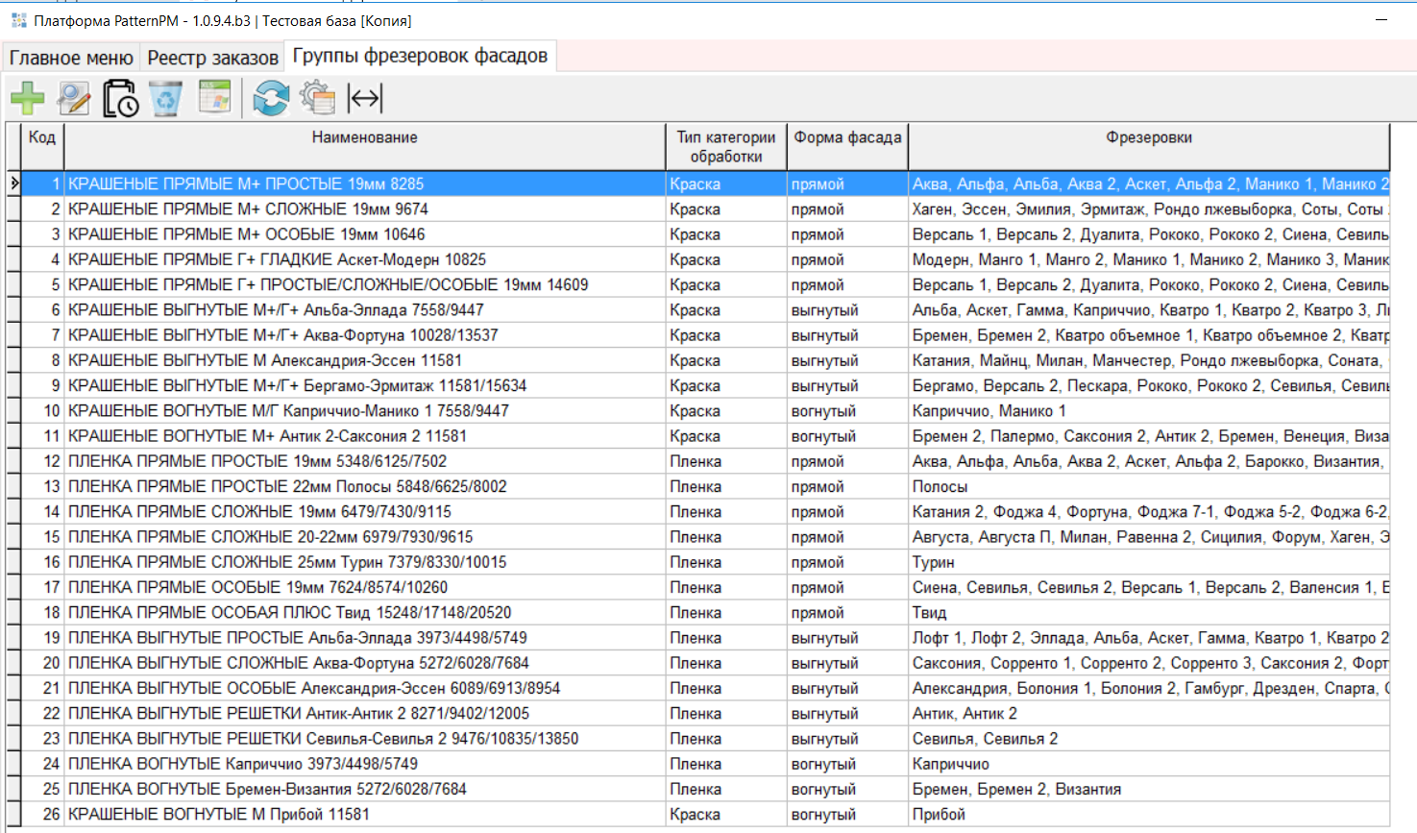Delete record using the recycle bin icon

[166, 98]
